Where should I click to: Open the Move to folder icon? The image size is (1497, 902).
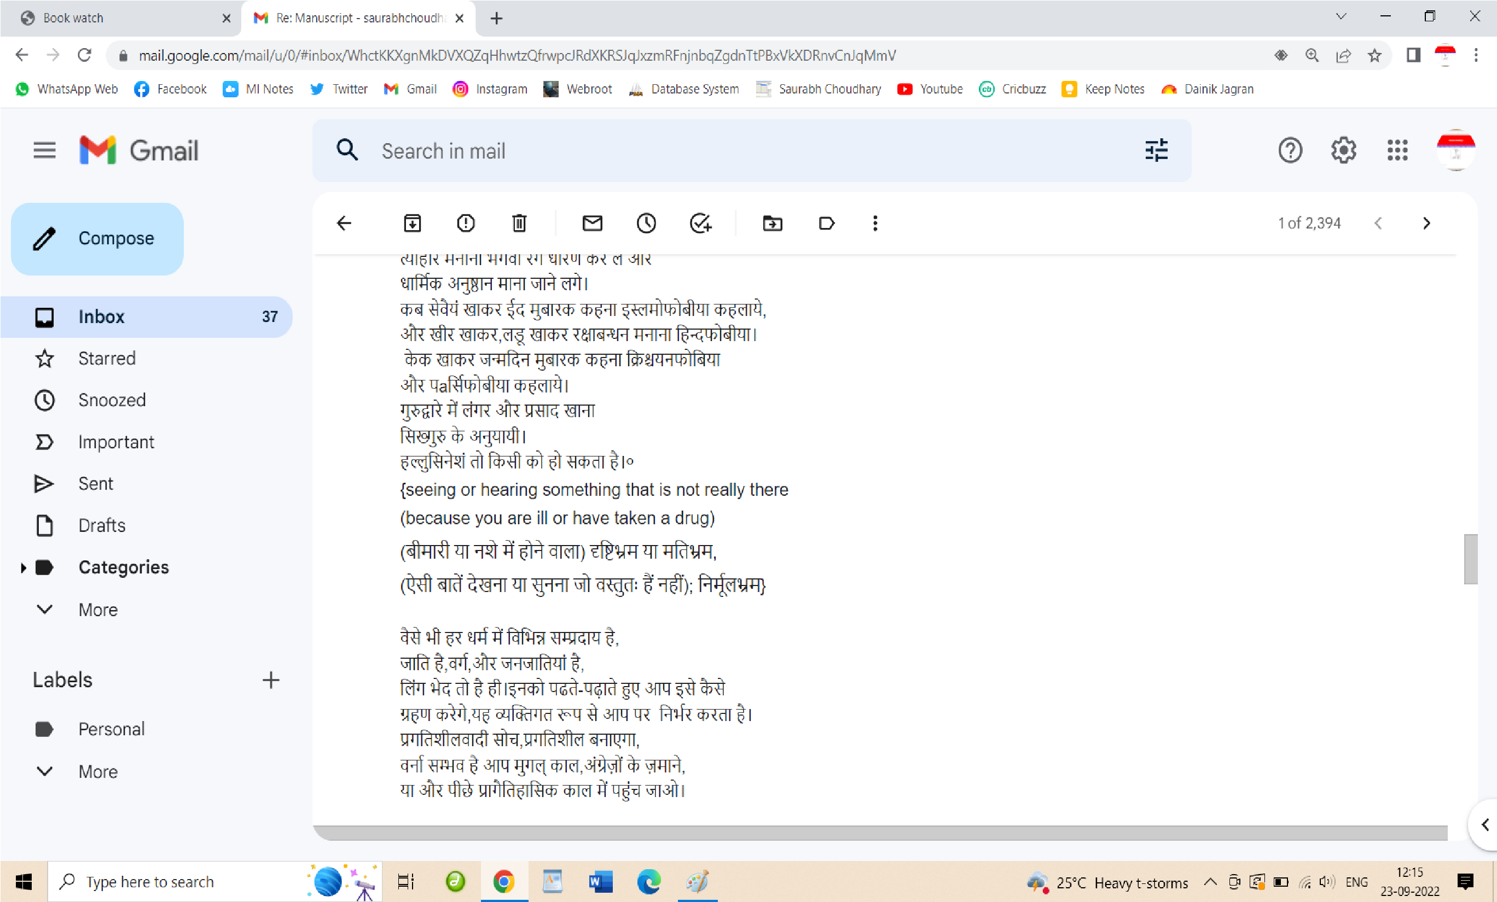click(772, 224)
